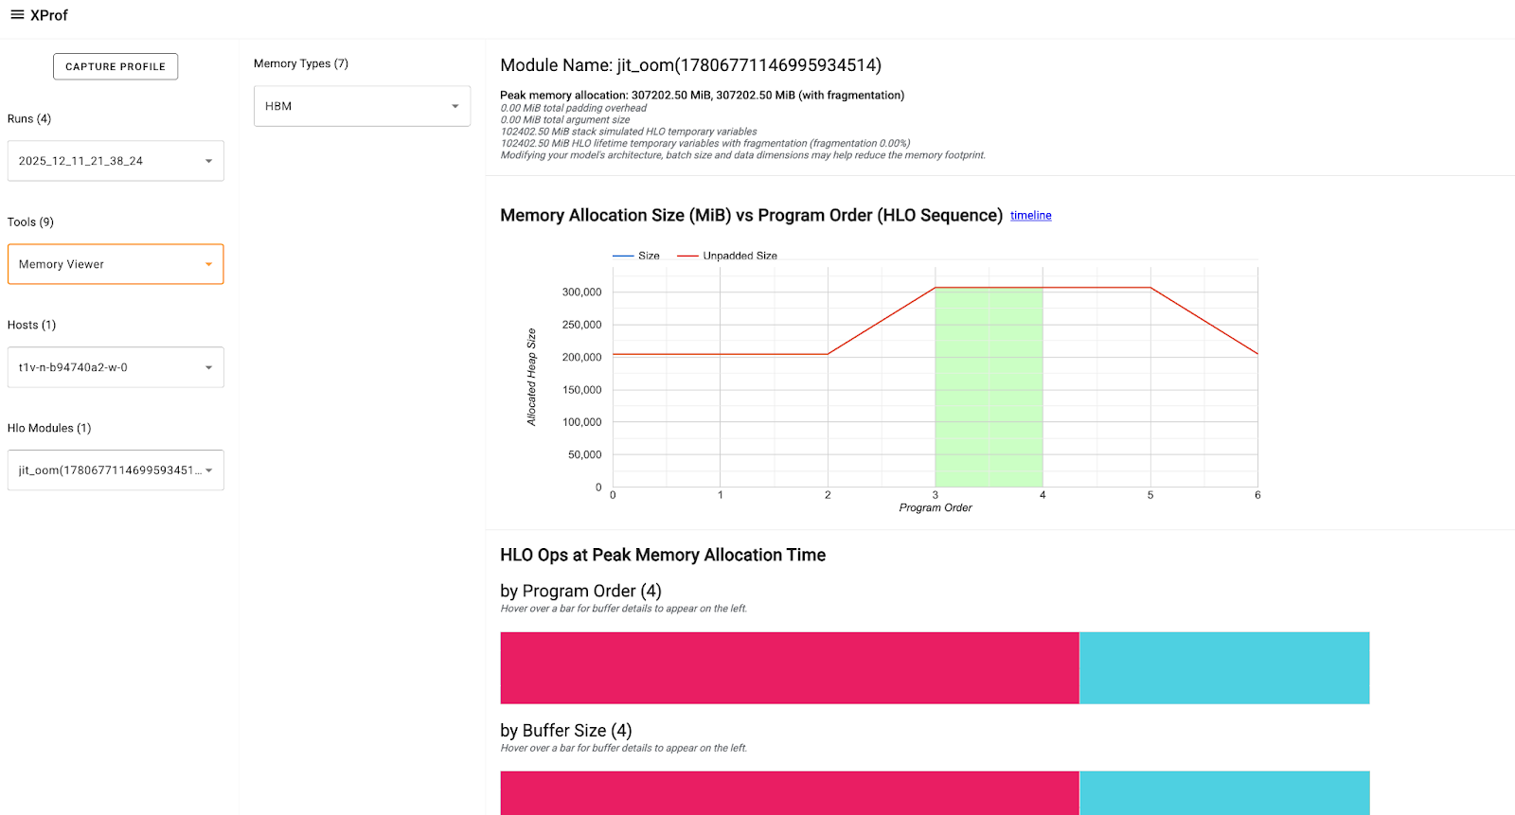1515x815 pixels.
Task: Click the Module Name jit_oom heading
Action: (x=690, y=65)
